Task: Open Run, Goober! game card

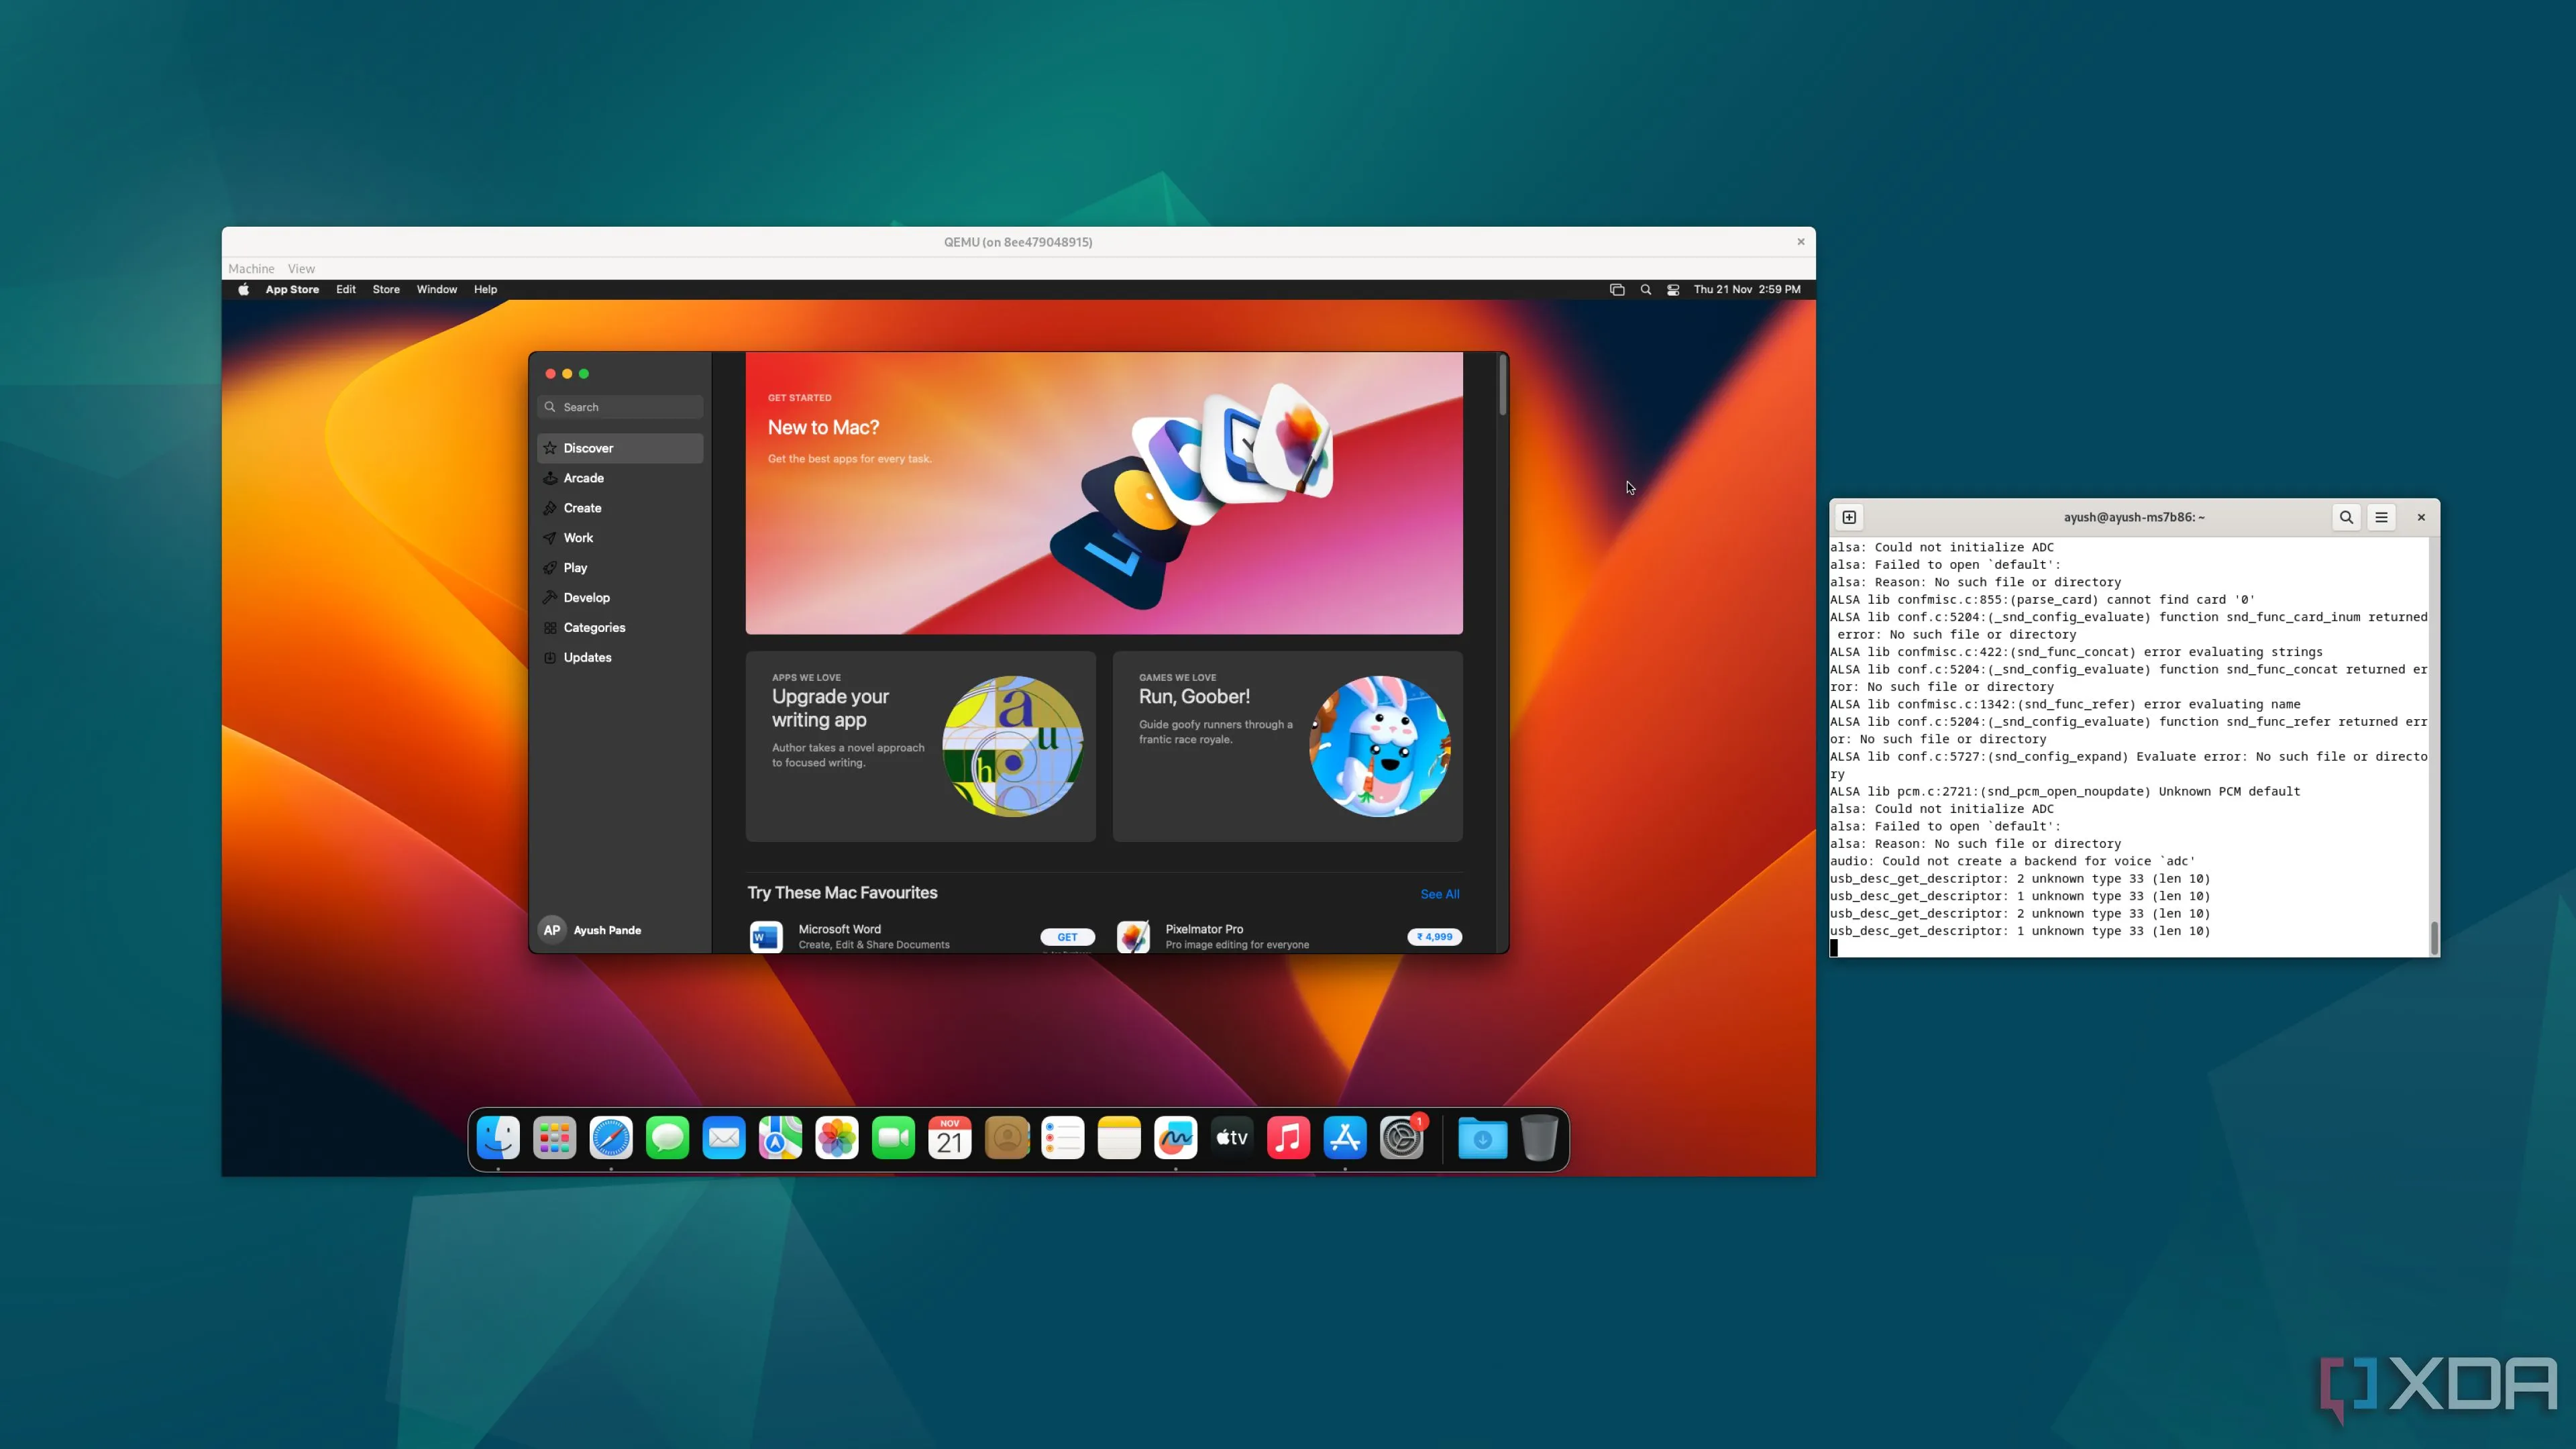Action: (1287, 746)
